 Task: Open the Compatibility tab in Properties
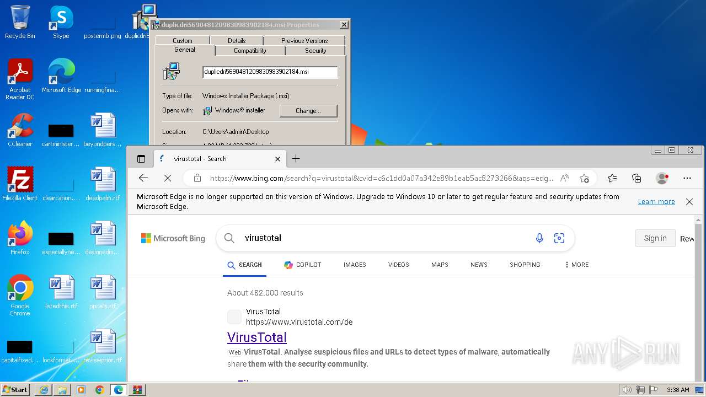[x=250, y=50]
